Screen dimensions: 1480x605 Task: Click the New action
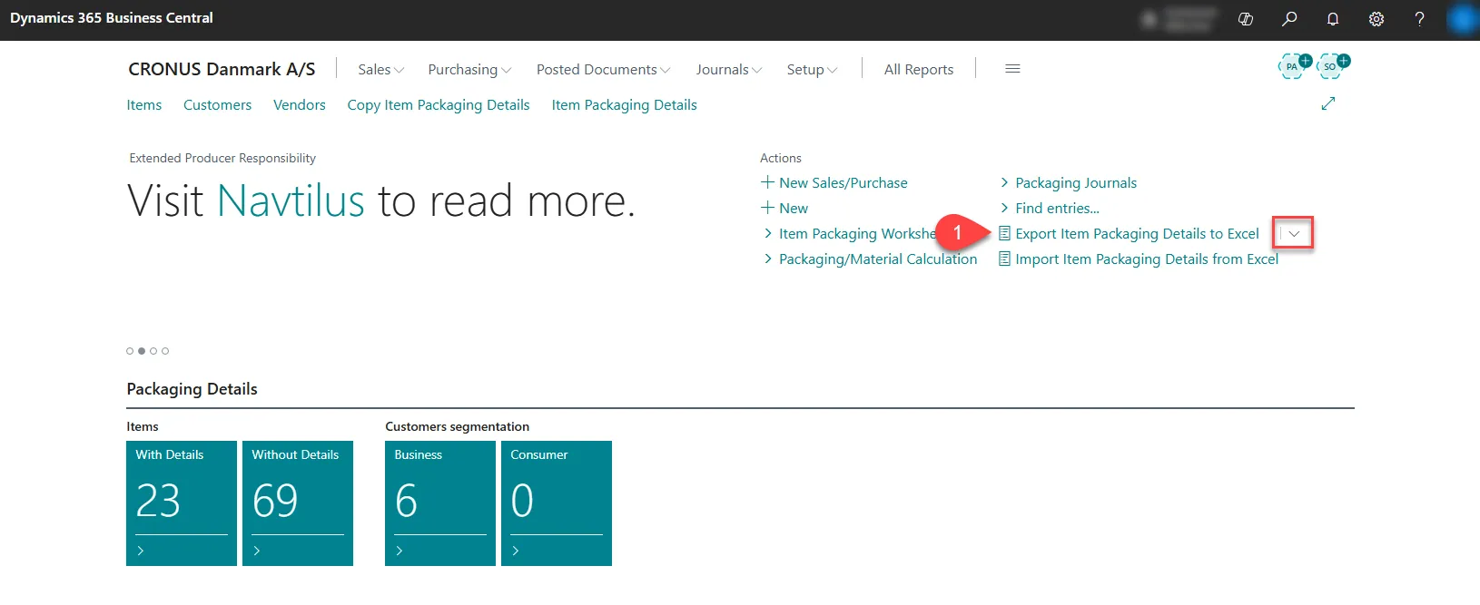[x=784, y=209]
